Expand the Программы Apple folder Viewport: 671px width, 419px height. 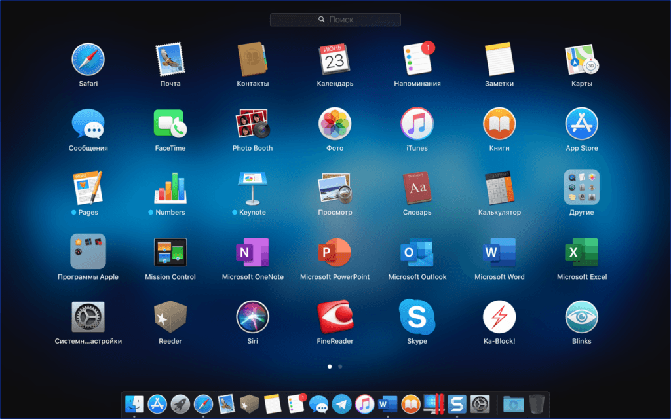click(x=88, y=253)
